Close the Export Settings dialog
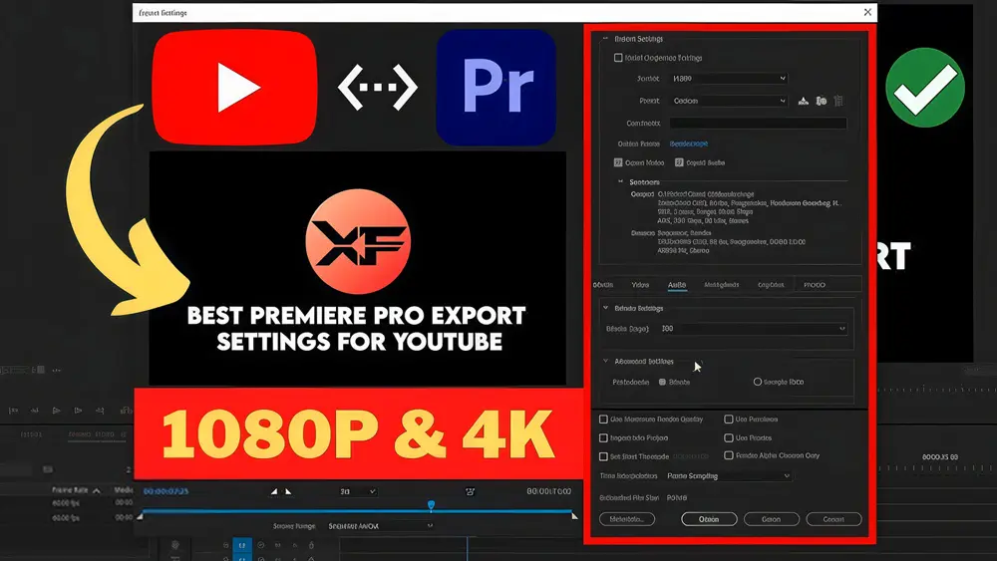 (x=867, y=12)
